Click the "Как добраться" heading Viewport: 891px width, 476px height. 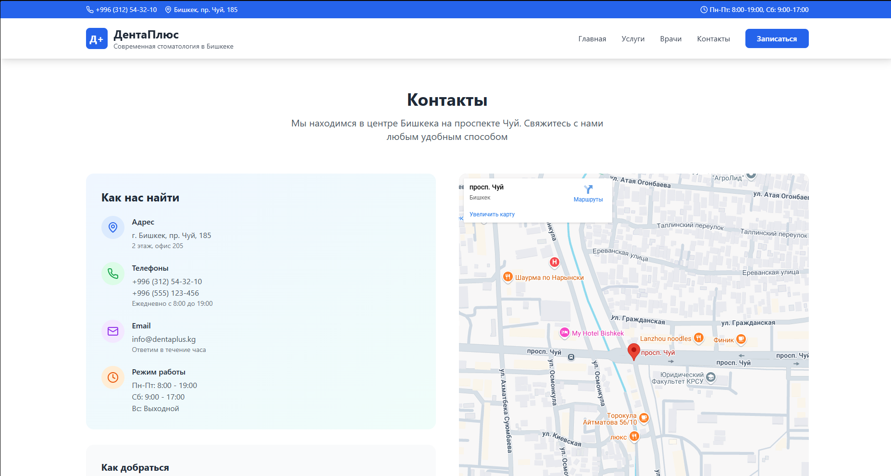(x=135, y=467)
